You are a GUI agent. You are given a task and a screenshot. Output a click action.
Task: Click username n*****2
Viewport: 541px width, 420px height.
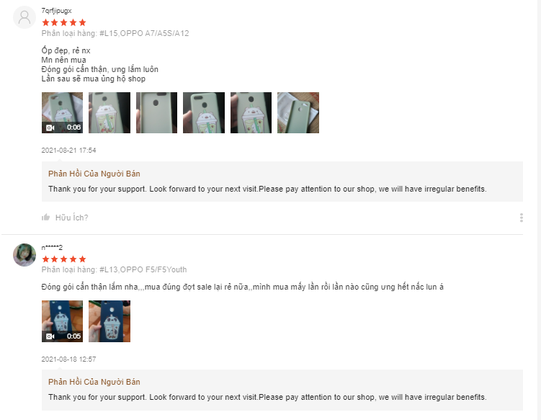52,247
